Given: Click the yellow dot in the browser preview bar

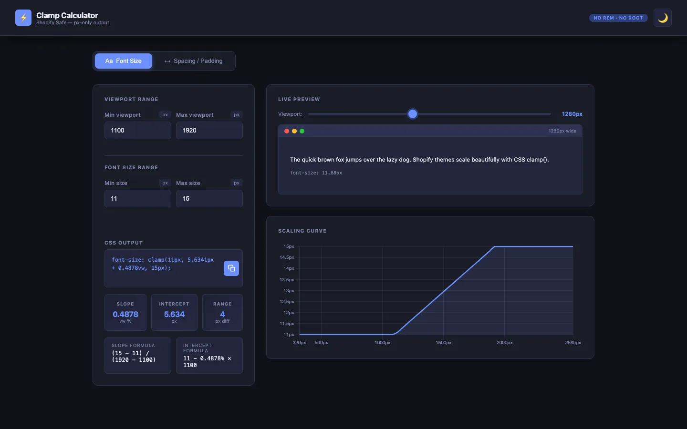Looking at the screenshot, I should click(x=294, y=131).
